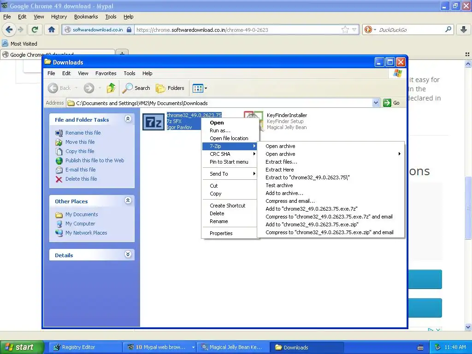Choose Extract to "chrome32_49.0.2623.75\"

330,177
